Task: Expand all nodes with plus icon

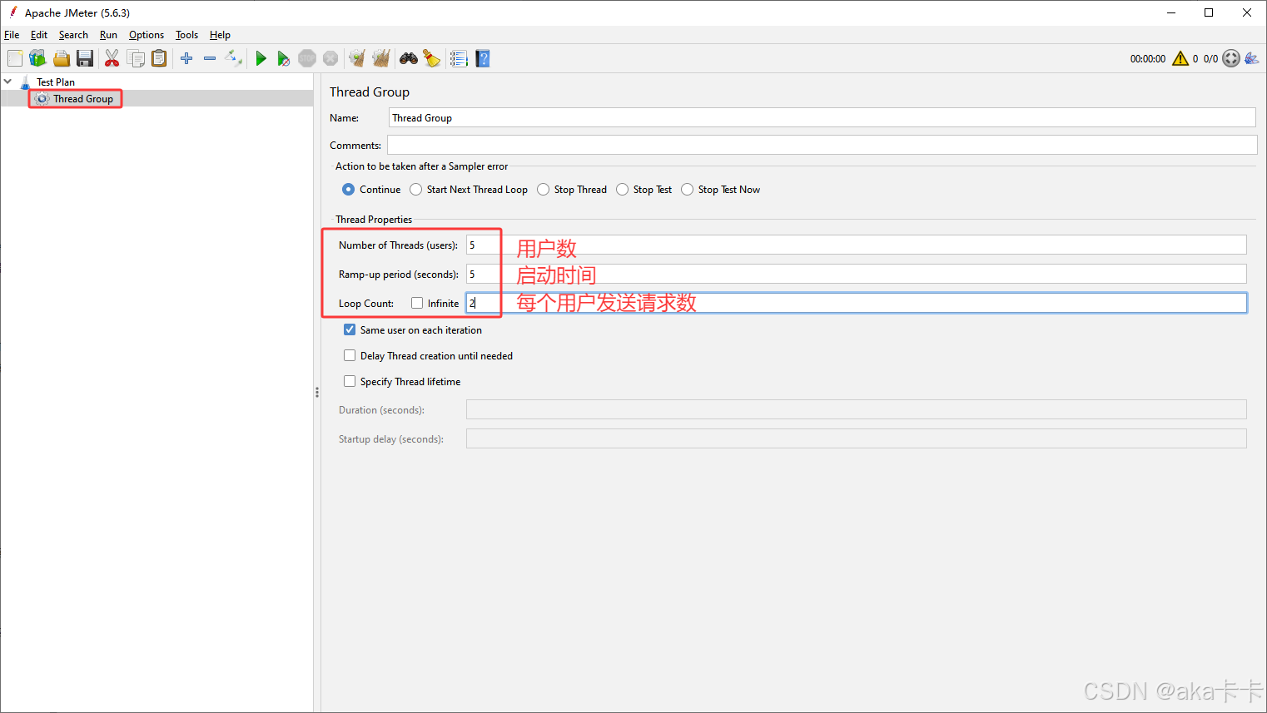Action: click(186, 58)
